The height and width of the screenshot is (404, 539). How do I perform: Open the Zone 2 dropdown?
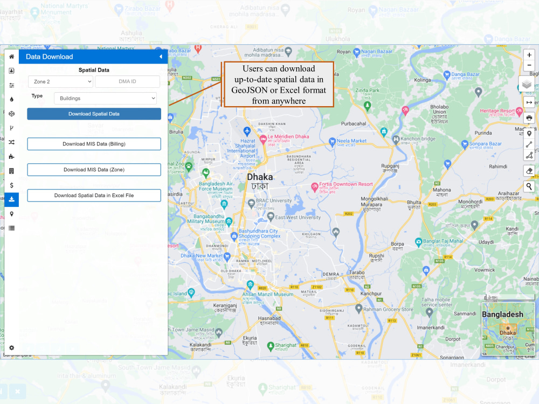(x=60, y=81)
